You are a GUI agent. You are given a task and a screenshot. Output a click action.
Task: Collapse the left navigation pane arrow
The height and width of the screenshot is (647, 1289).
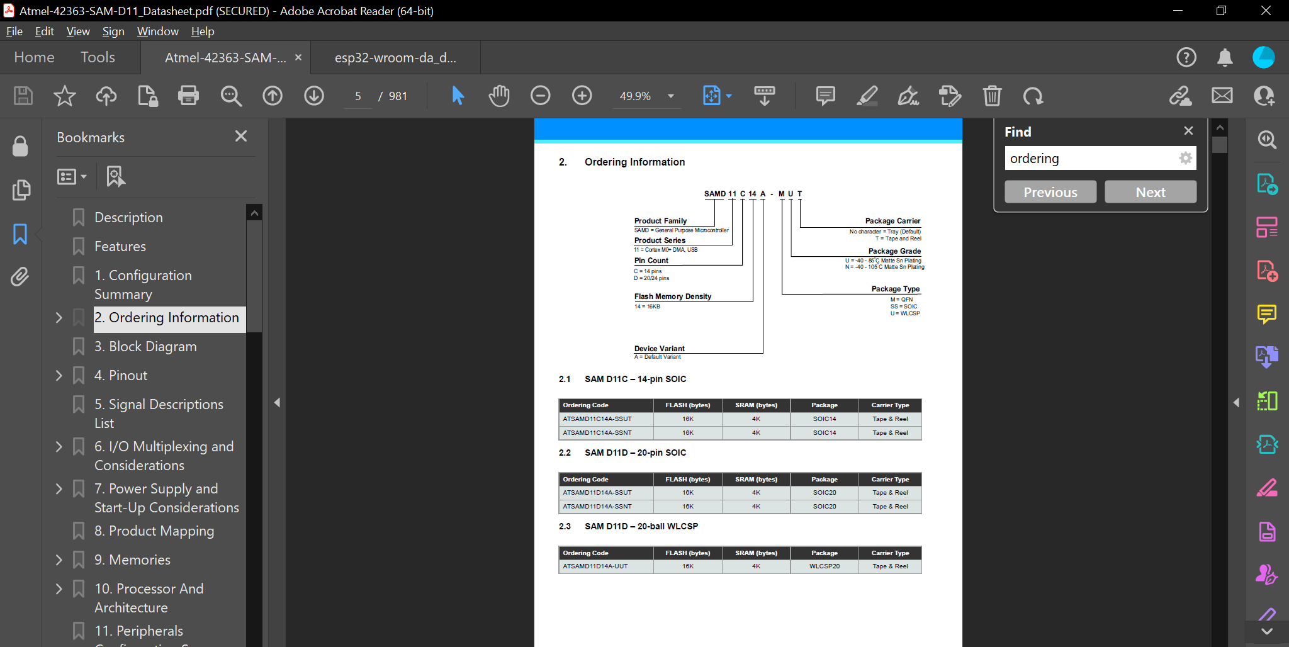[277, 402]
